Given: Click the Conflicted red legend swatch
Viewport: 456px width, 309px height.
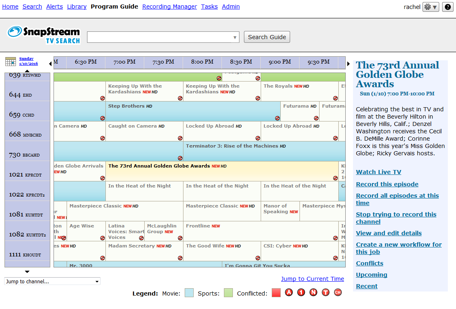Looking at the screenshot, I should pos(276,293).
